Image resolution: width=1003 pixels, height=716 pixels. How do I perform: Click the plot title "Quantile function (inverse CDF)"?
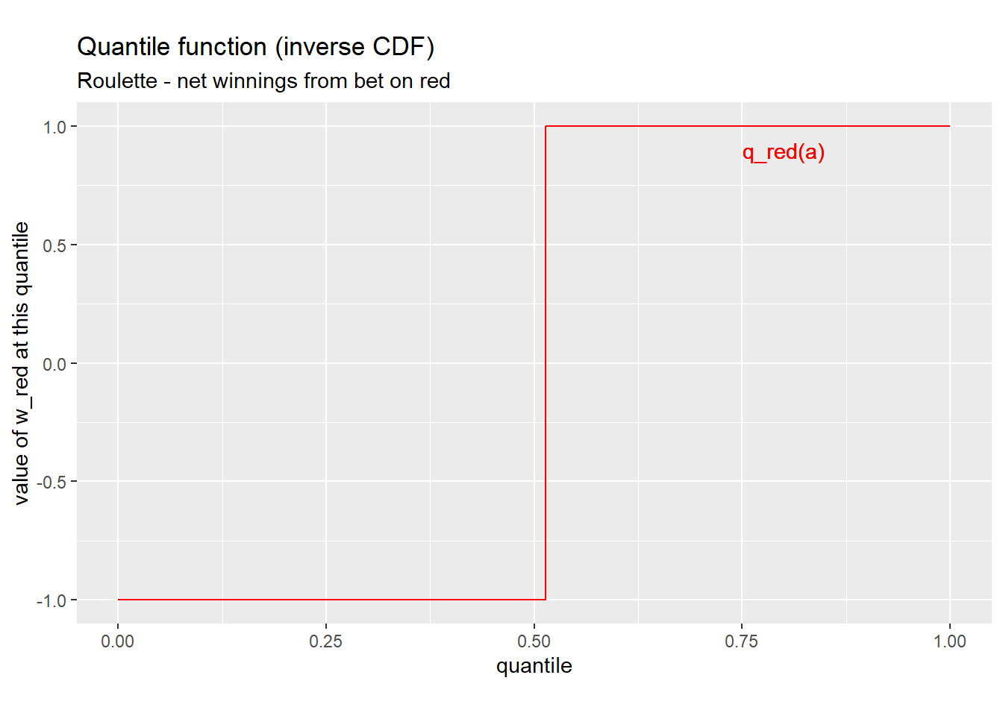[255, 47]
